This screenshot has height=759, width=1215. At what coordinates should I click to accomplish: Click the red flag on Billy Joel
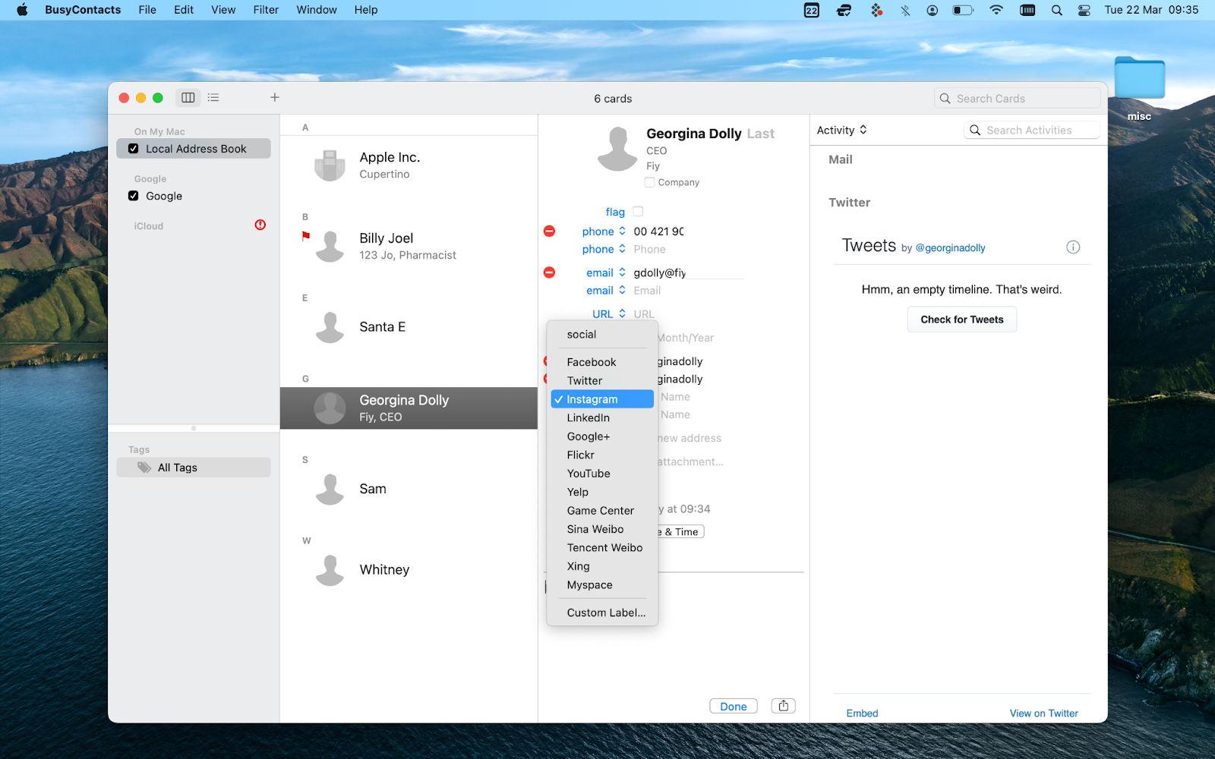(x=306, y=236)
